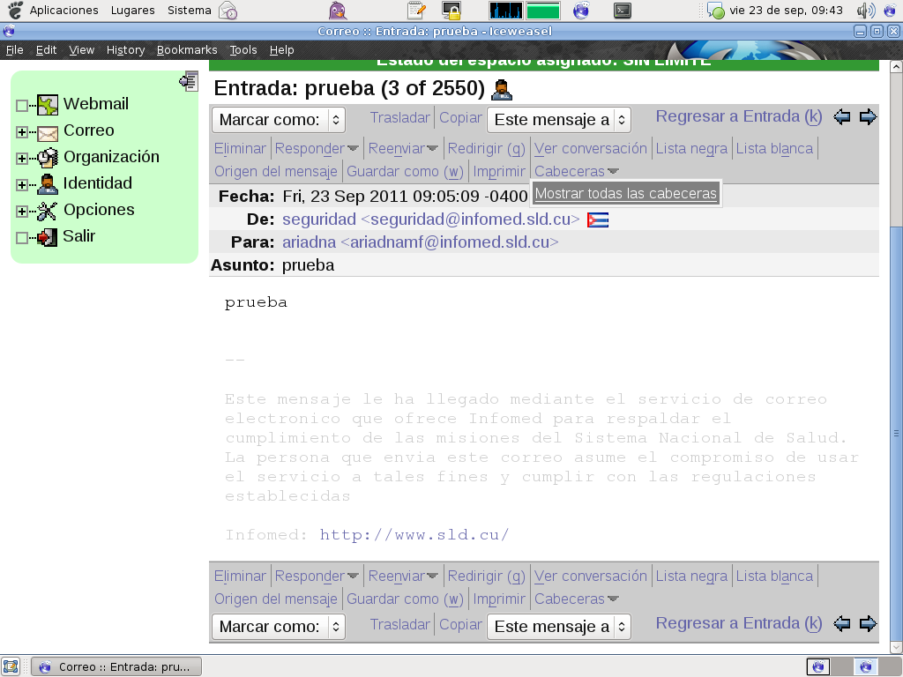
Task: Open the Bookmarks menu
Action: click(x=187, y=50)
